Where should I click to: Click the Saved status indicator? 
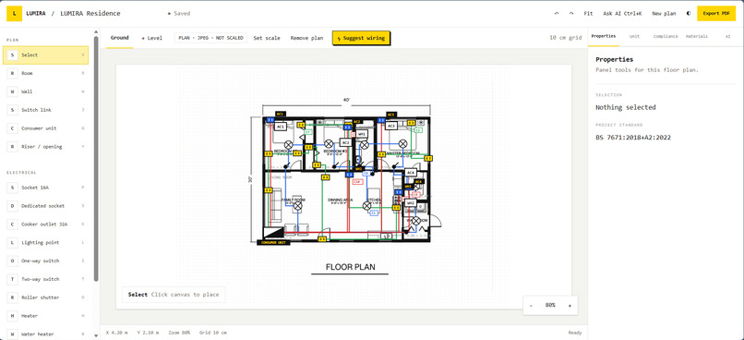pos(179,13)
